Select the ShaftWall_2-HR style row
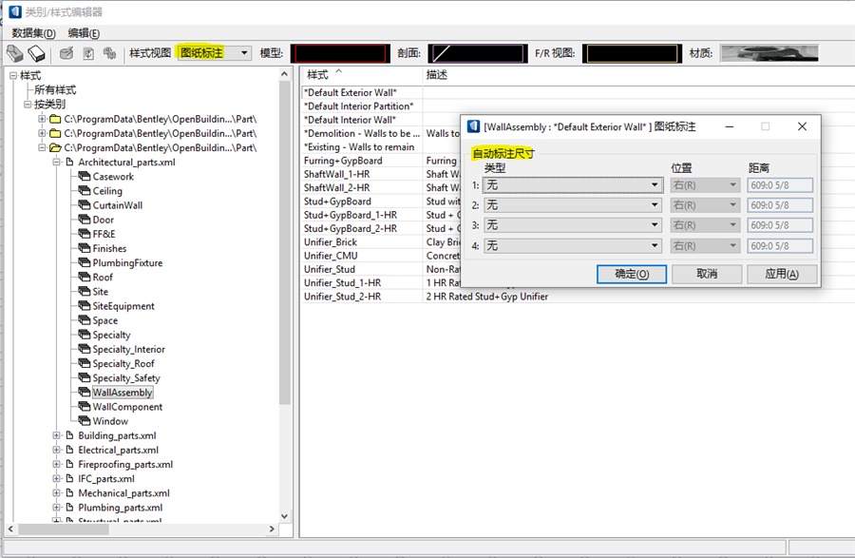 pos(337,187)
